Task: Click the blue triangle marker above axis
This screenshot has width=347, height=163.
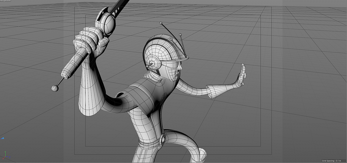Action: coord(3,138)
